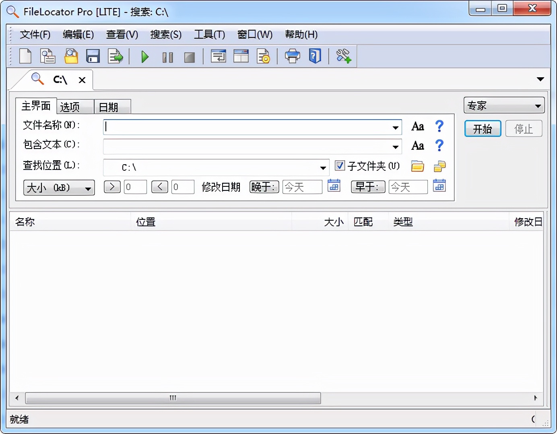Switch to the 选项 tab
Viewport: 557px width, 434px height.
click(x=75, y=107)
